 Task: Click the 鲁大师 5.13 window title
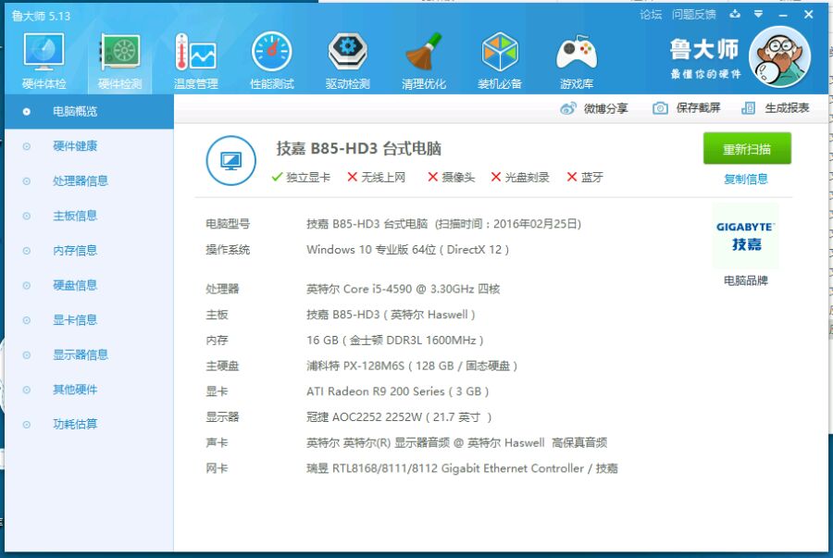[x=41, y=16]
